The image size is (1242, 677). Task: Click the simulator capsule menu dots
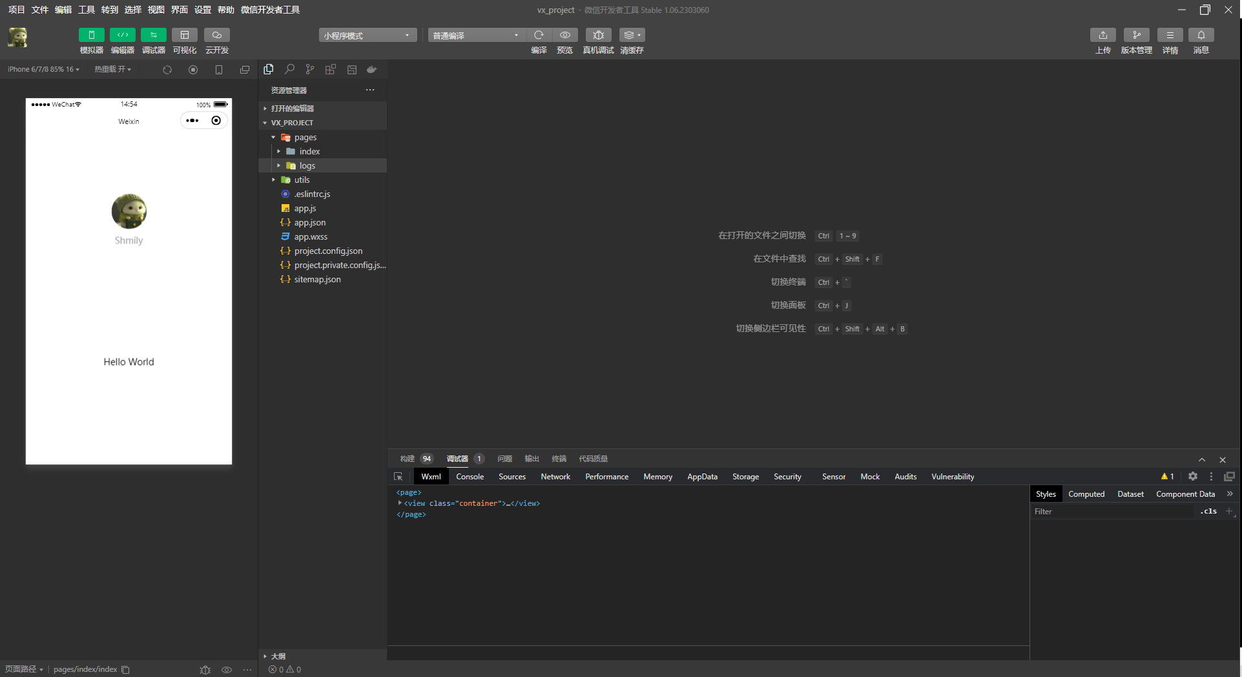pos(192,121)
